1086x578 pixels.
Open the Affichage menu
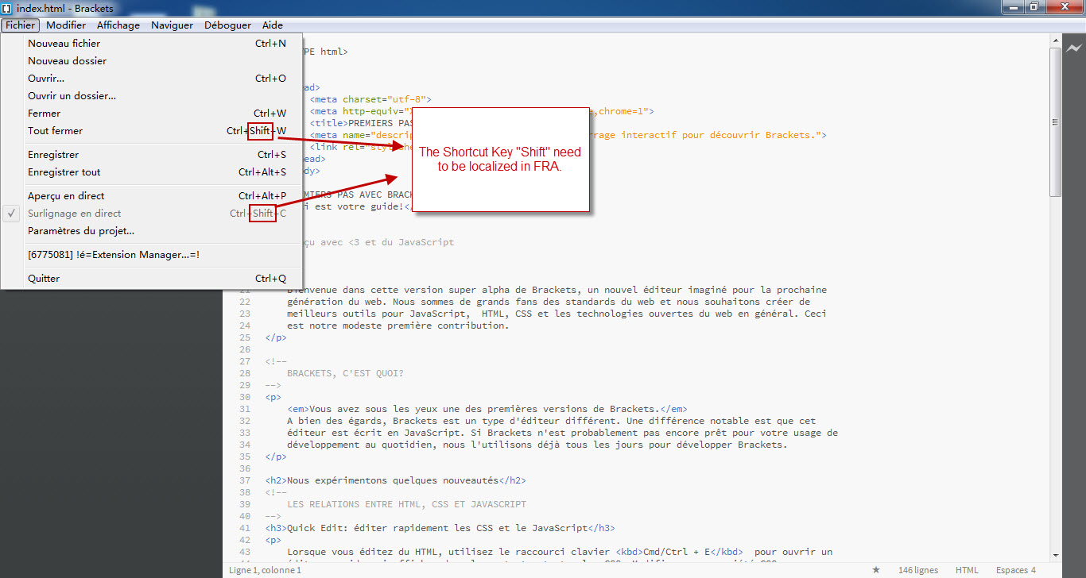point(118,25)
